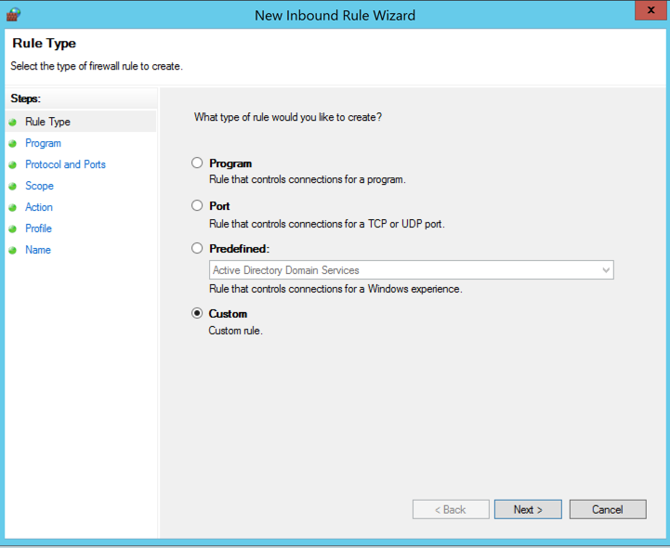Click green bullet beside Protocol and Ports

pyautogui.click(x=13, y=164)
